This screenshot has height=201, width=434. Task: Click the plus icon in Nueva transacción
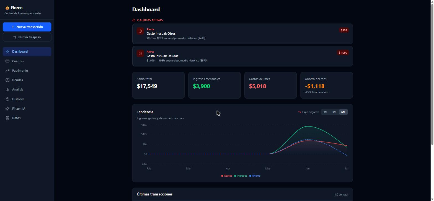click(x=13, y=27)
